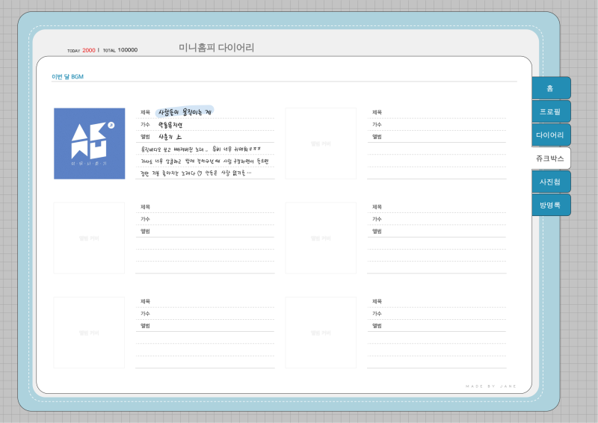Switch to the 방명록 tab
Screen dimensions: 598x423
point(551,205)
